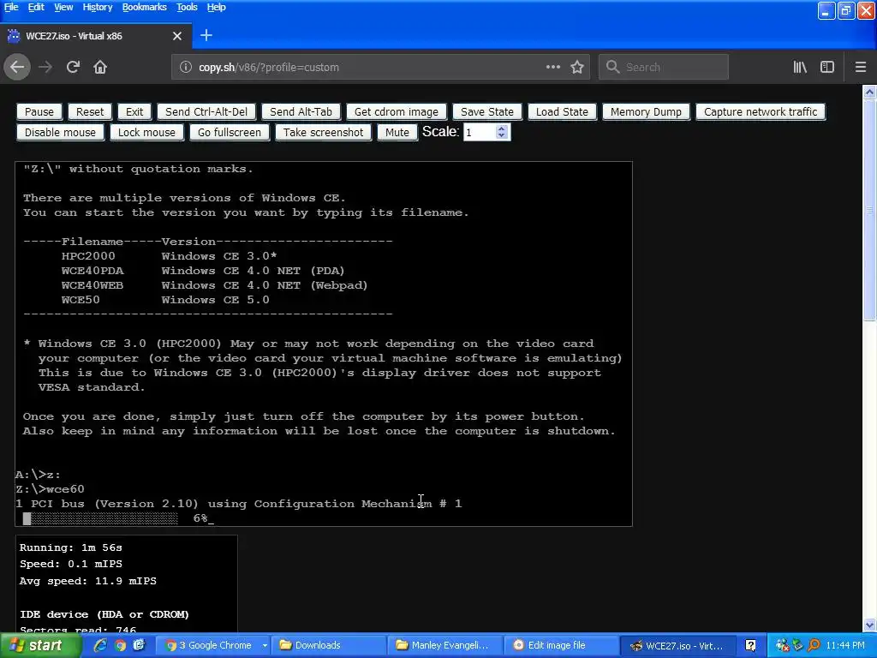Click the scrollbar up arrow

pos(870,93)
